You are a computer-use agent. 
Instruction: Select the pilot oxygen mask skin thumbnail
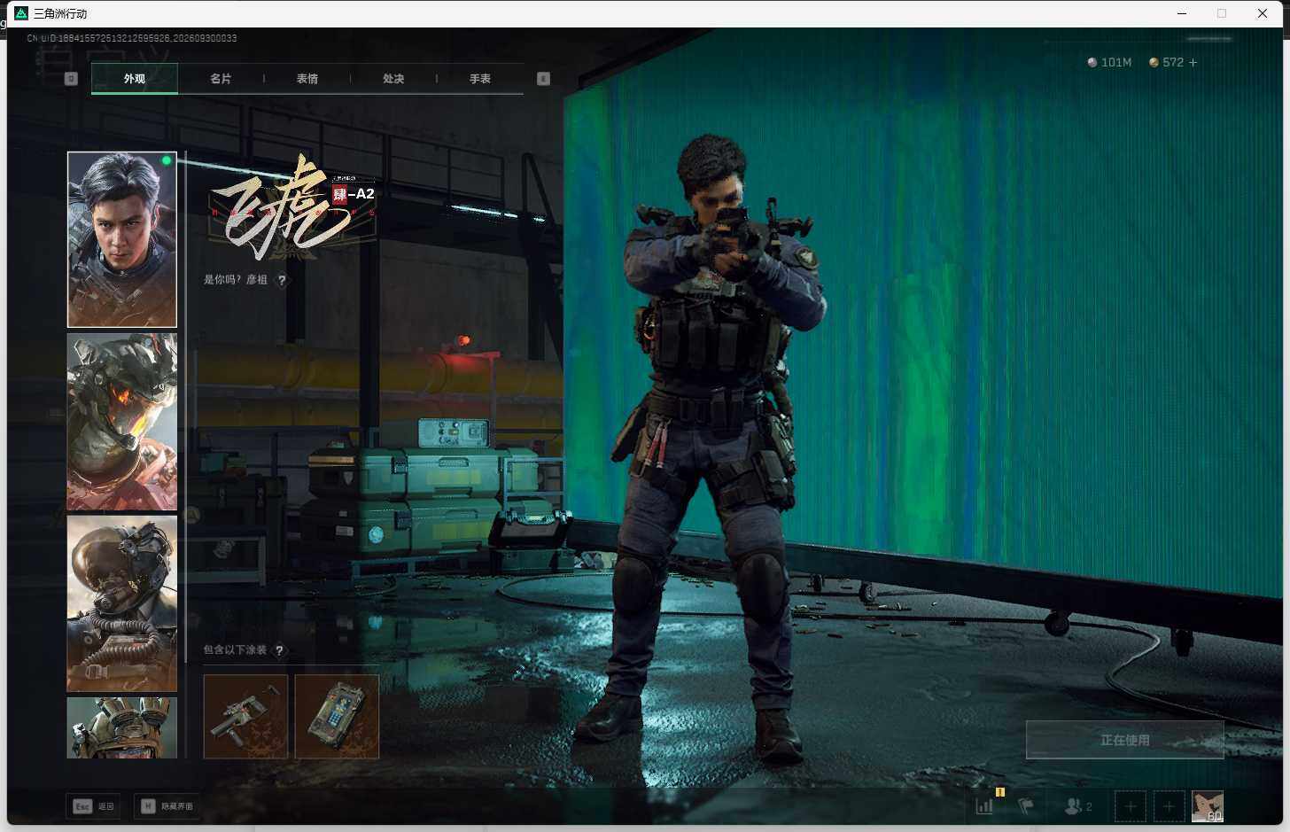click(x=122, y=603)
